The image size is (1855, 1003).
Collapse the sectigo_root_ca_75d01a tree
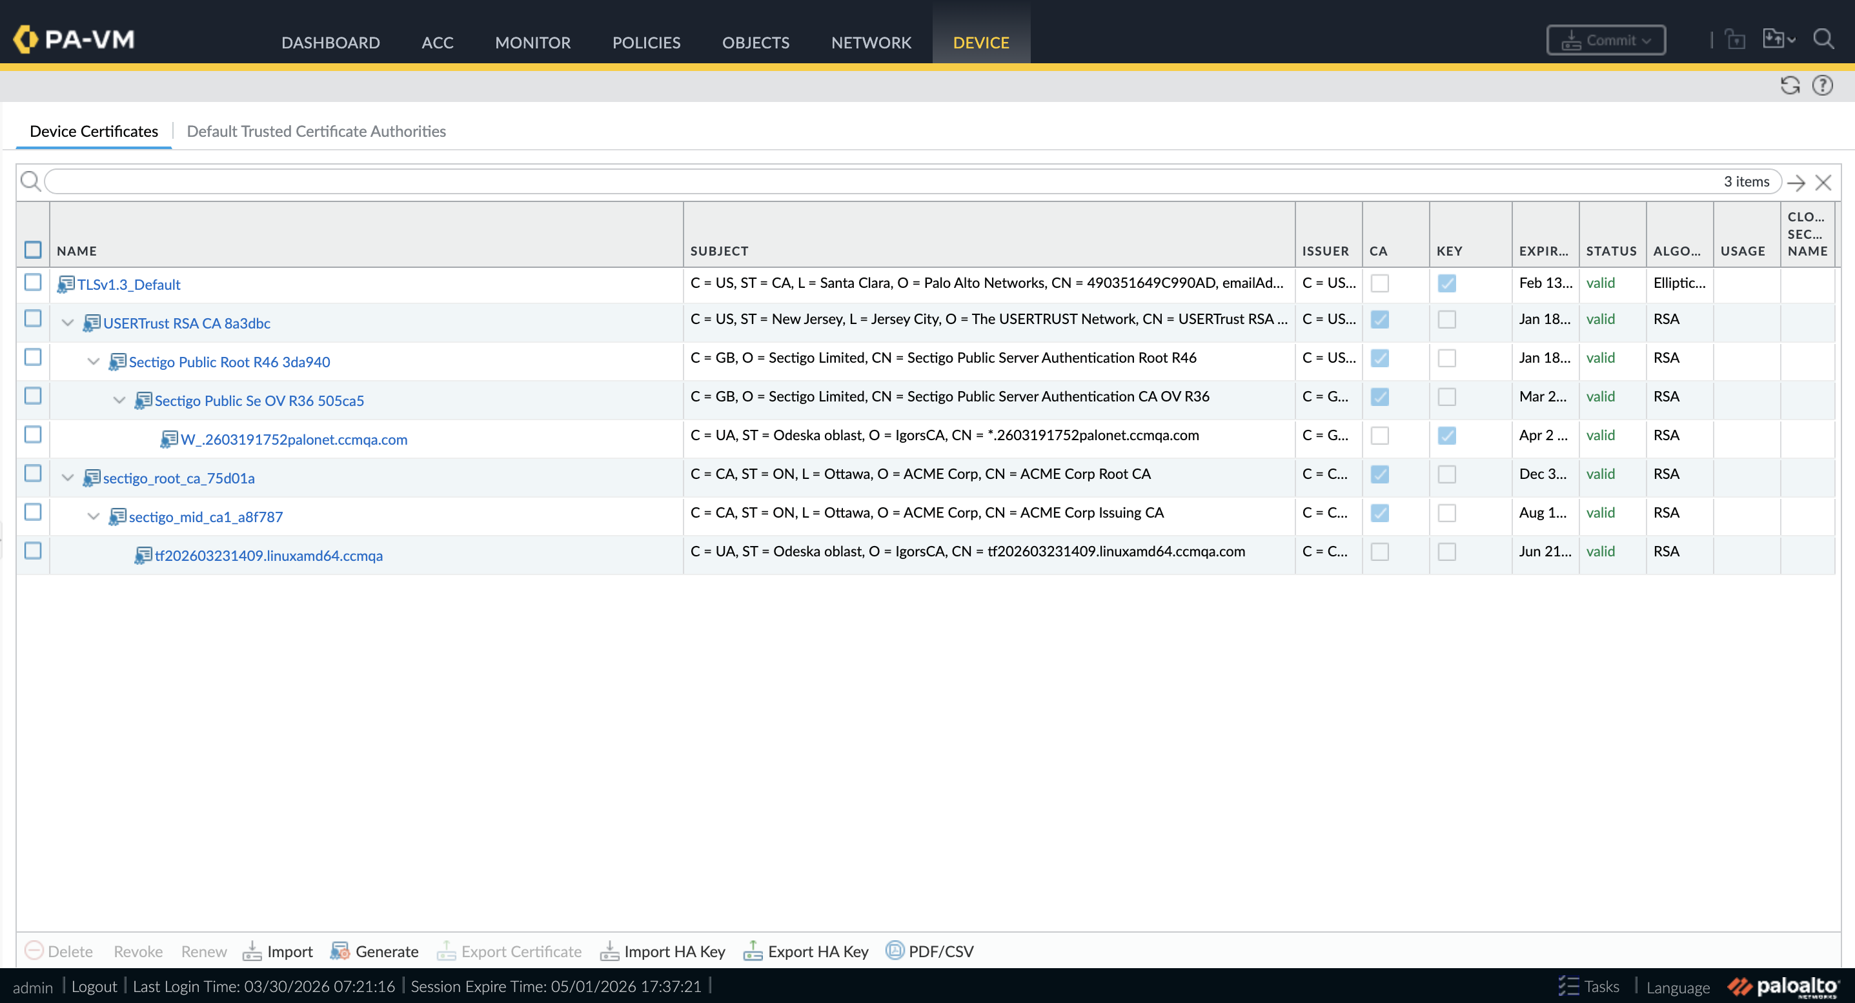[x=68, y=478]
